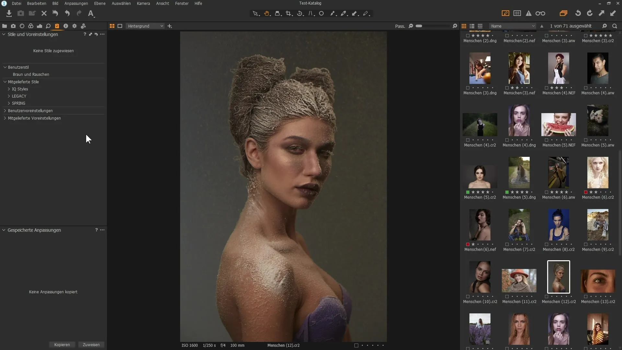Expand Mitgelieferte Voreinstellungen group
This screenshot has width=622, height=350.
5,118
